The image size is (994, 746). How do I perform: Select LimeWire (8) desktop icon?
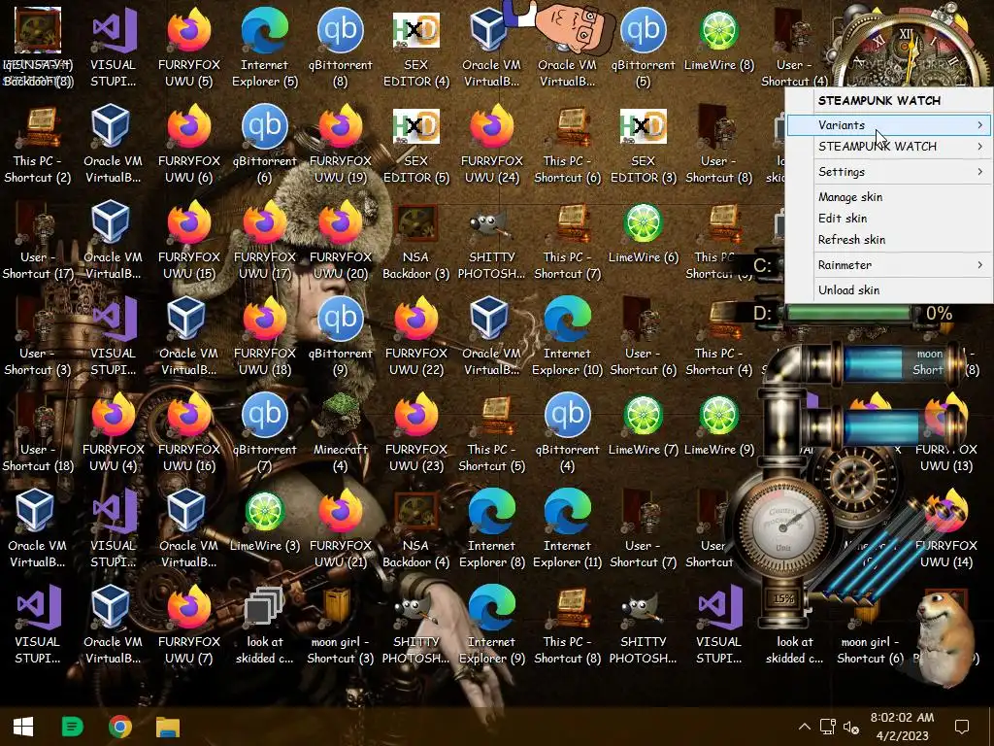click(719, 39)
